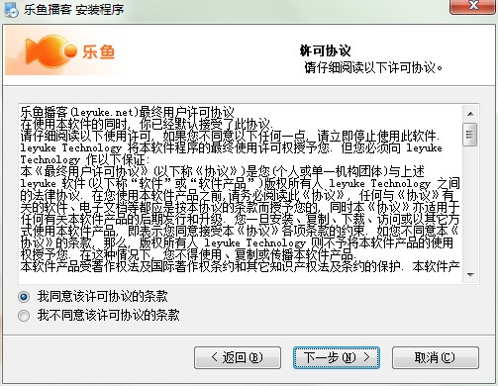The width and height of the screenshot is (498, 386).
Task: Click the title text "乐鱼播客 安装程序"
Action: (73, 9)
